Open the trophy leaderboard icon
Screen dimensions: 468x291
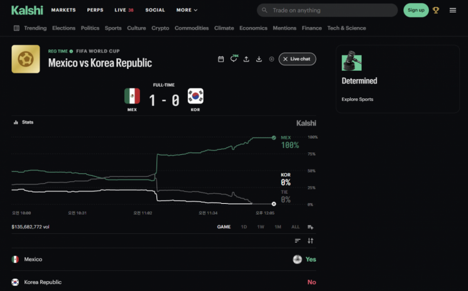point(436,10)
